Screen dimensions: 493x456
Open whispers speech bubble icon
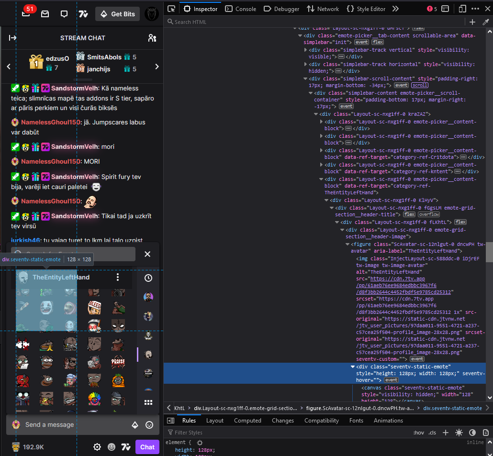64,14
